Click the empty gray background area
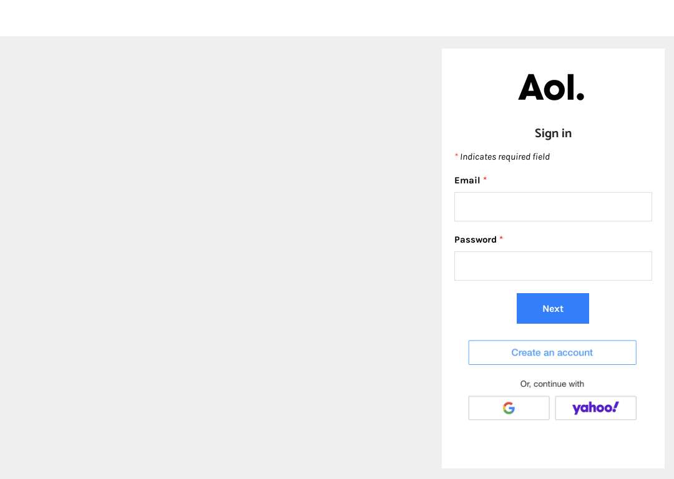This screenshot has height=479, width=674. coord(220,258)
